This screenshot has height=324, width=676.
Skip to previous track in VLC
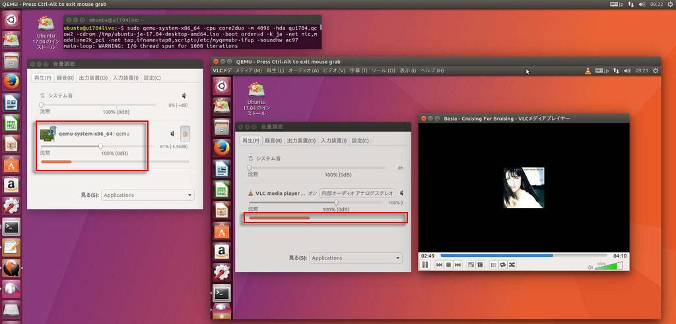click(439, 265)
